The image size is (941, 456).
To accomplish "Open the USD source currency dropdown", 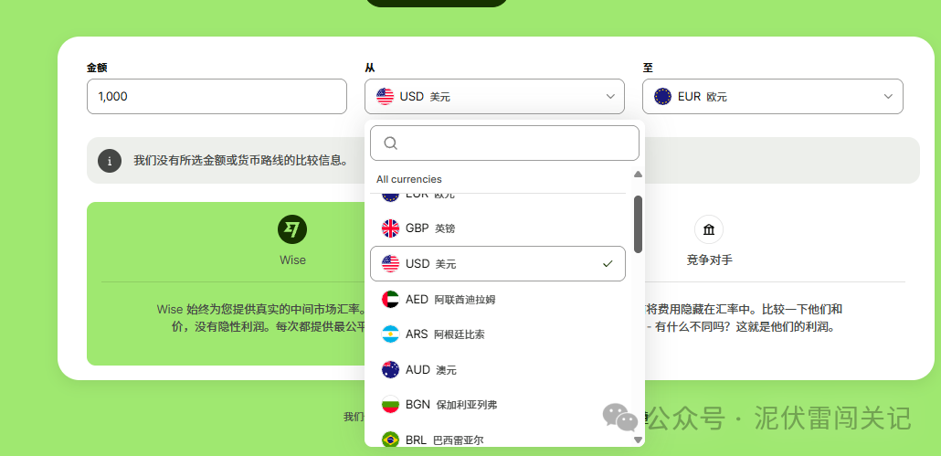I will [x=494, y=96].
